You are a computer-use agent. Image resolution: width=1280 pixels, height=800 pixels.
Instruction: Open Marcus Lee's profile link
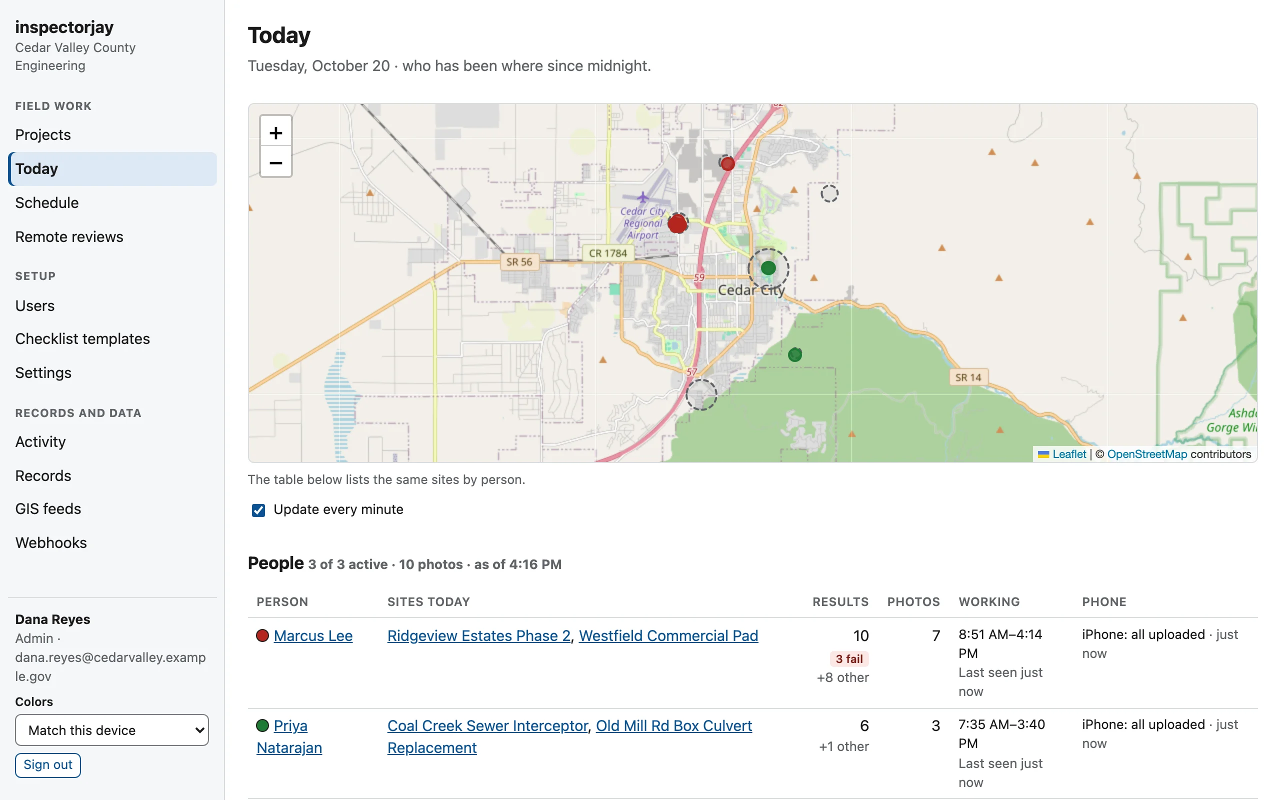tap(312, 635)
